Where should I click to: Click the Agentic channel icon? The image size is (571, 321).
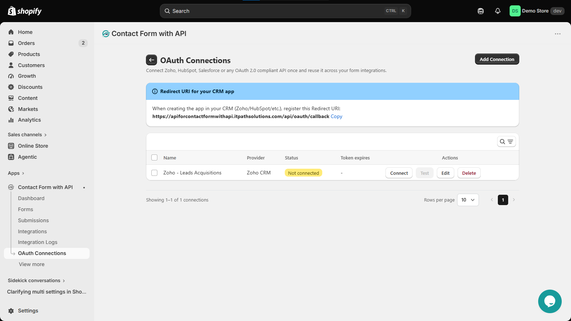coord(11,157)
